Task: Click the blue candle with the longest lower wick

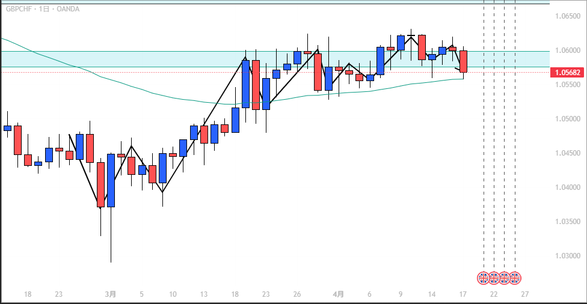Action: click(111, 180)
